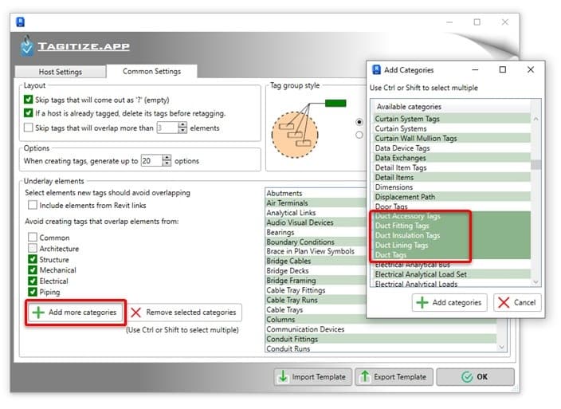This screenshot has height=409, width=561.
Task: Click the green down arrow on Import Template
Action: click(x=283, y=376)
